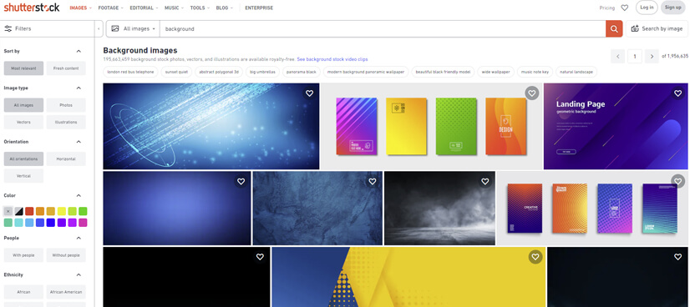Go to next results page arrow
Screen dimensions: 690x307
click(x=652, y=56)
